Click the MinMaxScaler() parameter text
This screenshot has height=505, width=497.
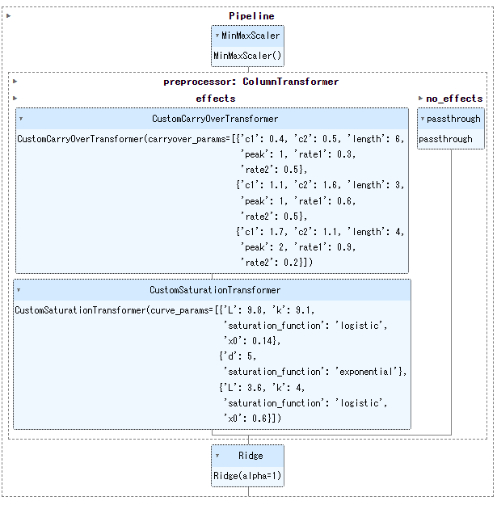click(247, 56)
